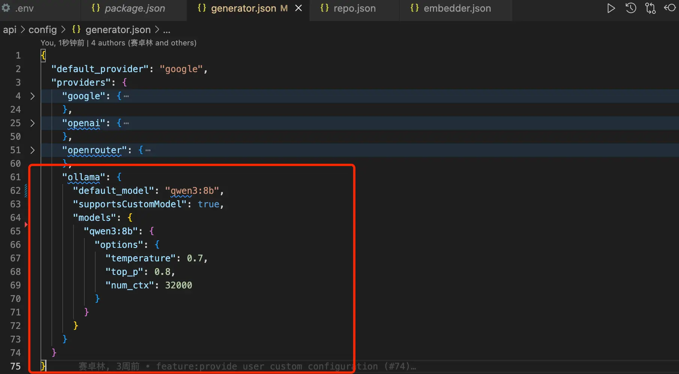This screenshot has width=679, height=374.
Task: Click the git blame annotation on line 75
Action: pos(247,366)
